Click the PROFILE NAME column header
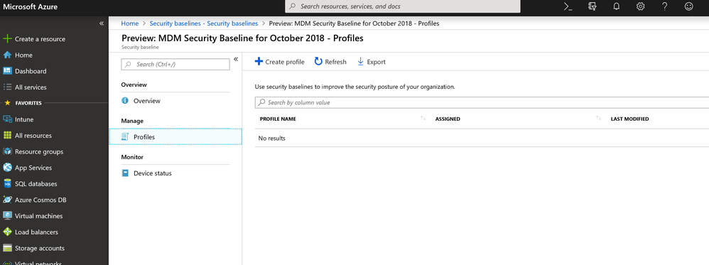This screenshot has width=709, height=265. (x=278, y=119)
